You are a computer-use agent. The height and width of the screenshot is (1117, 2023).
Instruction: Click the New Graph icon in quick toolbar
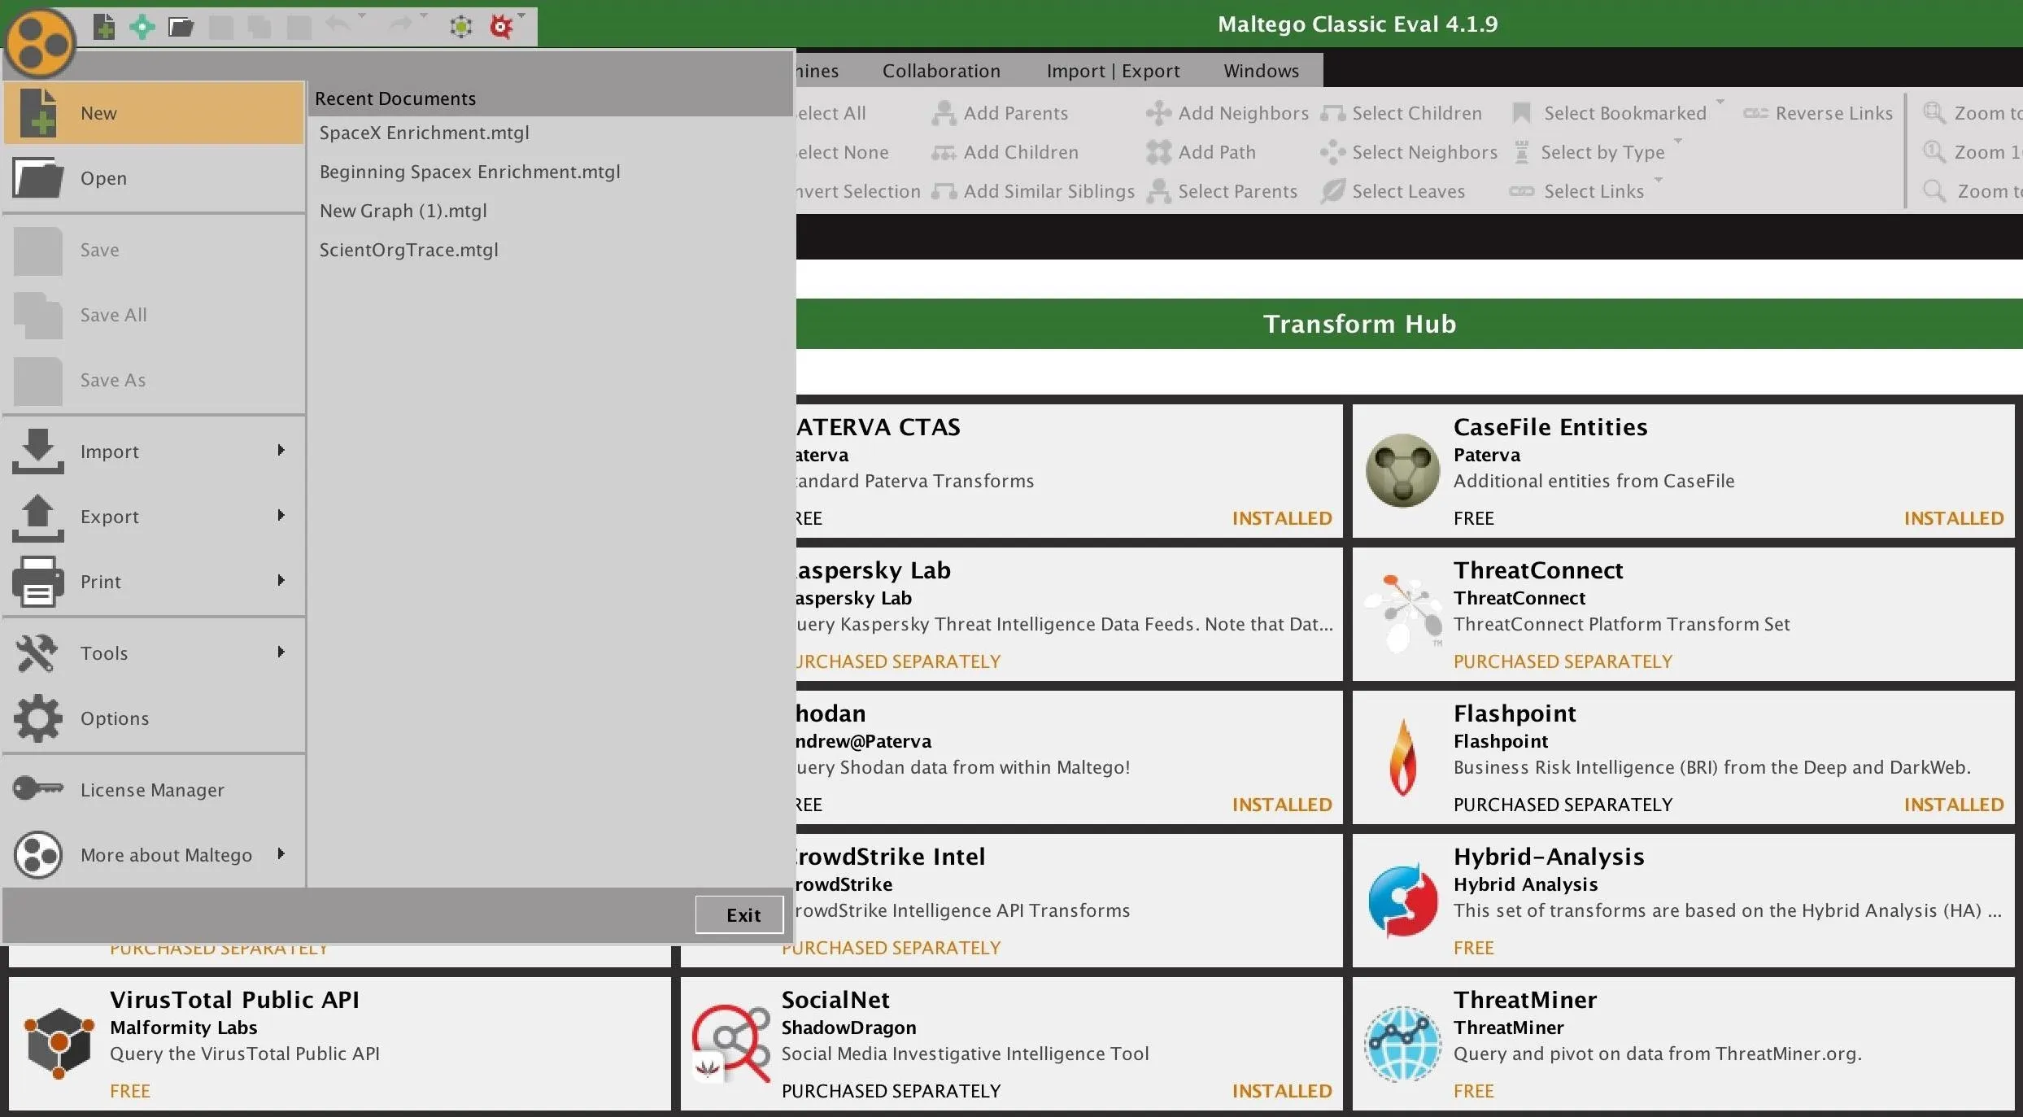click(103, 27)
